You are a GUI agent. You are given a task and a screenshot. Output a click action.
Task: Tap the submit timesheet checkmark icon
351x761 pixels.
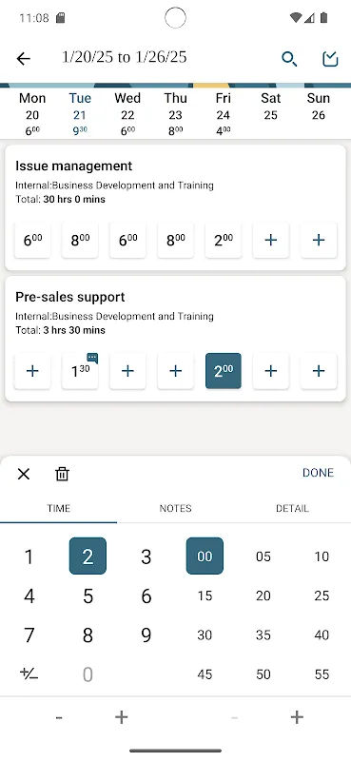pyautogui.click(x=330, y=59)
